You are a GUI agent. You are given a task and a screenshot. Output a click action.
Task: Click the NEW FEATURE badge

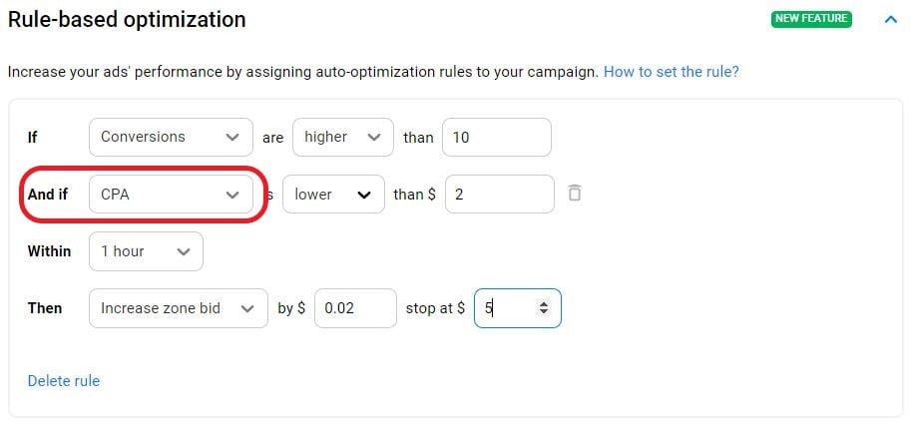tap(811, 19)
